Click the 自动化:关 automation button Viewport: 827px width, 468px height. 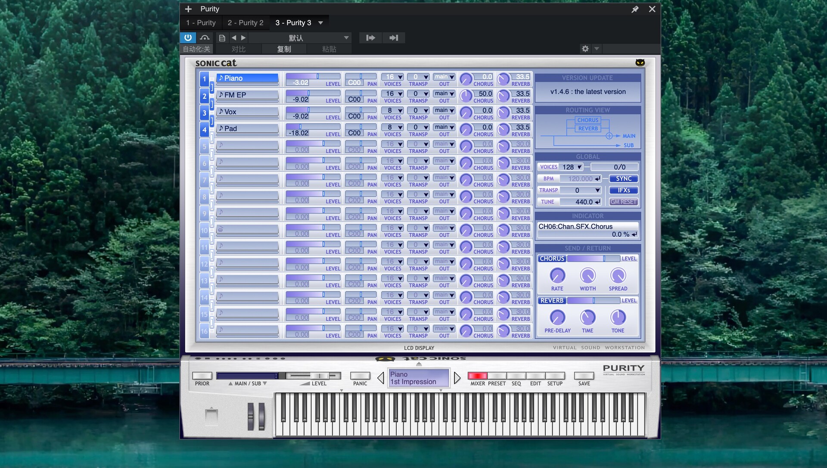click(x=196, y=49)
